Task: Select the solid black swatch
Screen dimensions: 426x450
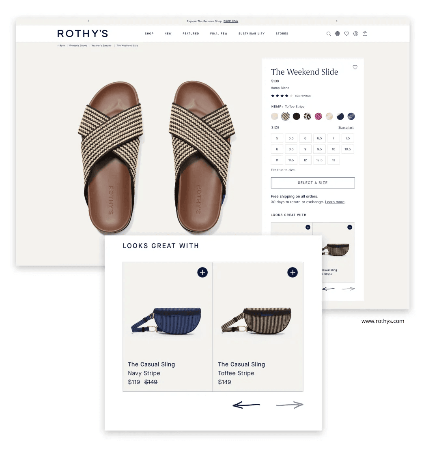Action: click(297, 116)
